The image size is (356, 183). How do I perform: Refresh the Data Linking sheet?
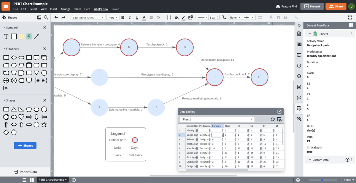coord(273,119)
